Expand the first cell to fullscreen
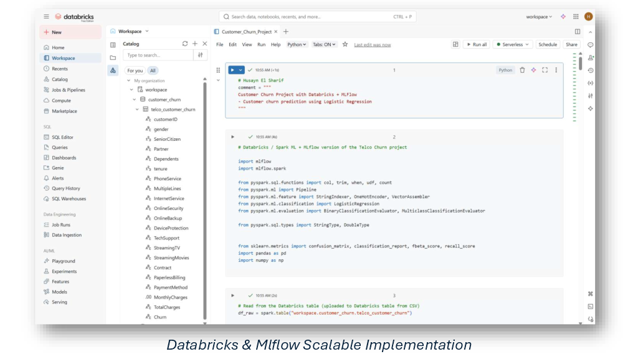Viewport: 638px width, 359px height. (x=545, y=70)
